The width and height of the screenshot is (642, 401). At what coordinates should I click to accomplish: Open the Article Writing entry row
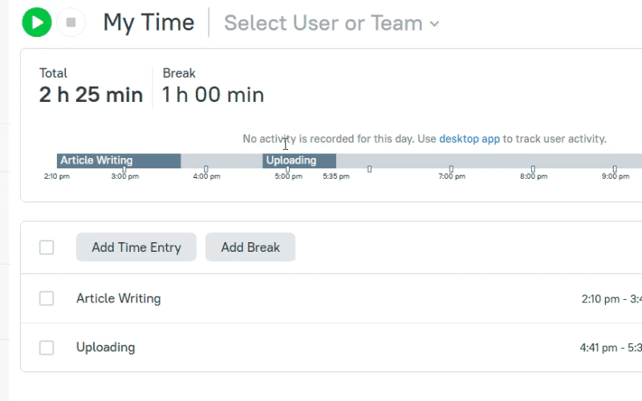click(331, 298)
